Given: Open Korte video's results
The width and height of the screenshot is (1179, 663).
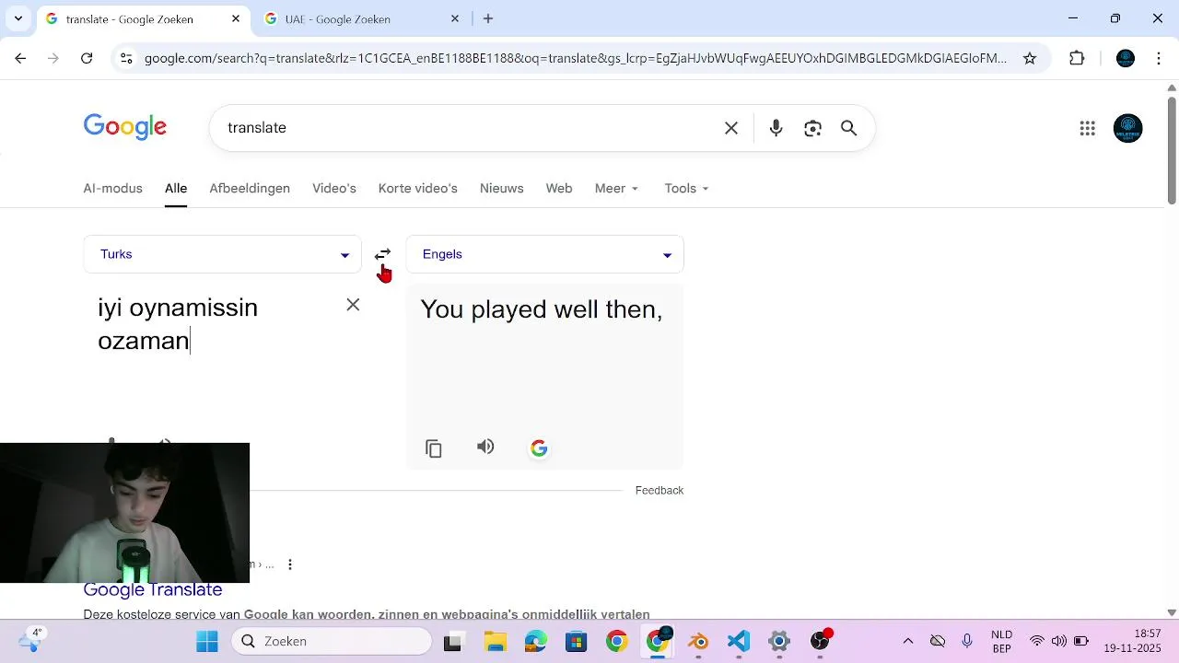Looking at the screenshot, I should [x=417, y=188].
